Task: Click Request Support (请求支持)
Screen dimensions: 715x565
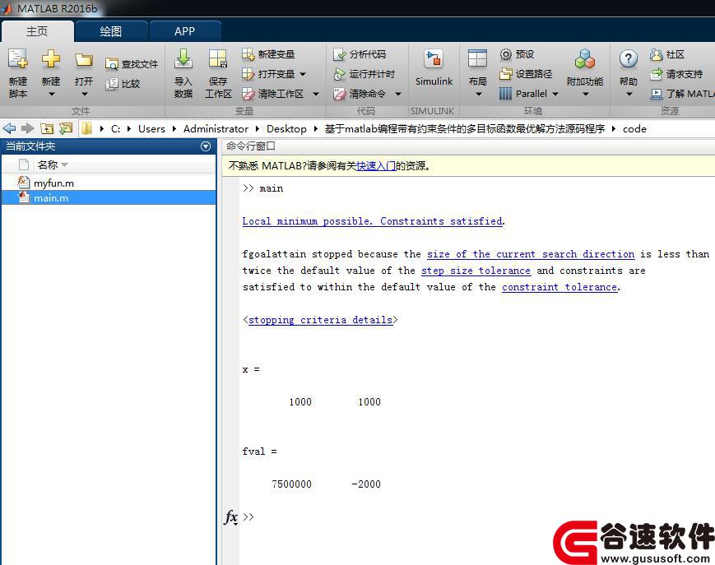Action: (x=676, y=74)
